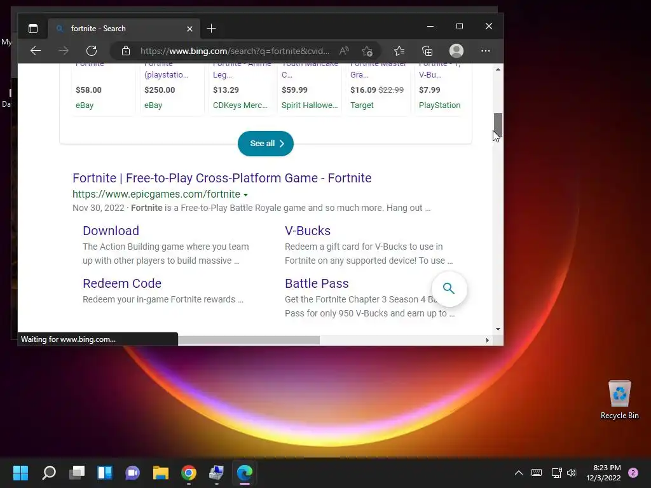Click the horizontal scrollbar thumb
This screenshot has width=651, height=488.
pyautogui.click(x=249, y=341)
